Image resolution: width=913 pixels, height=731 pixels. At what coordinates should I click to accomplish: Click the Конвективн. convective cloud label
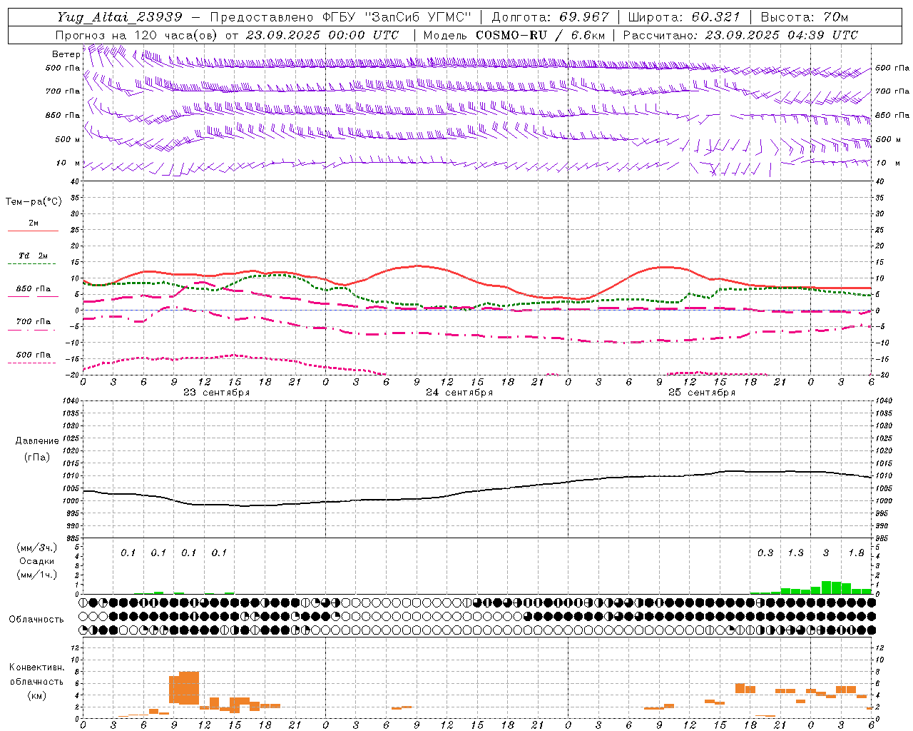pyautogui.click(x=36, y=667)
